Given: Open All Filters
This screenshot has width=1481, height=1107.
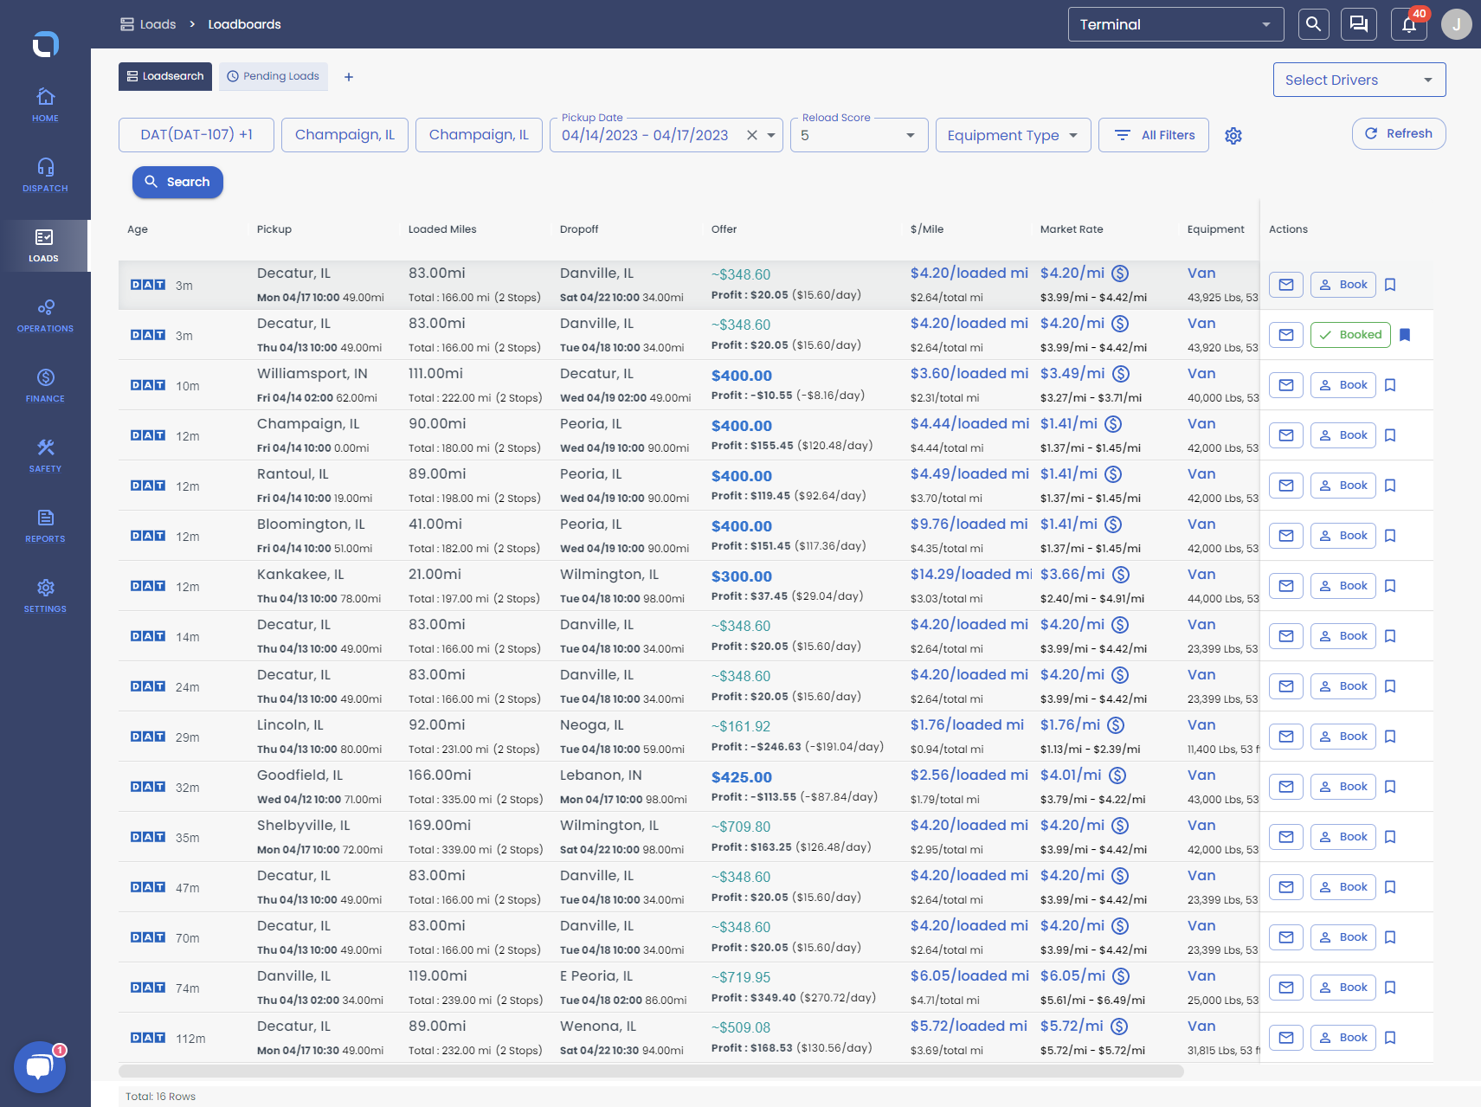Looking at the screenshot, I should [x=1154, y=135].
